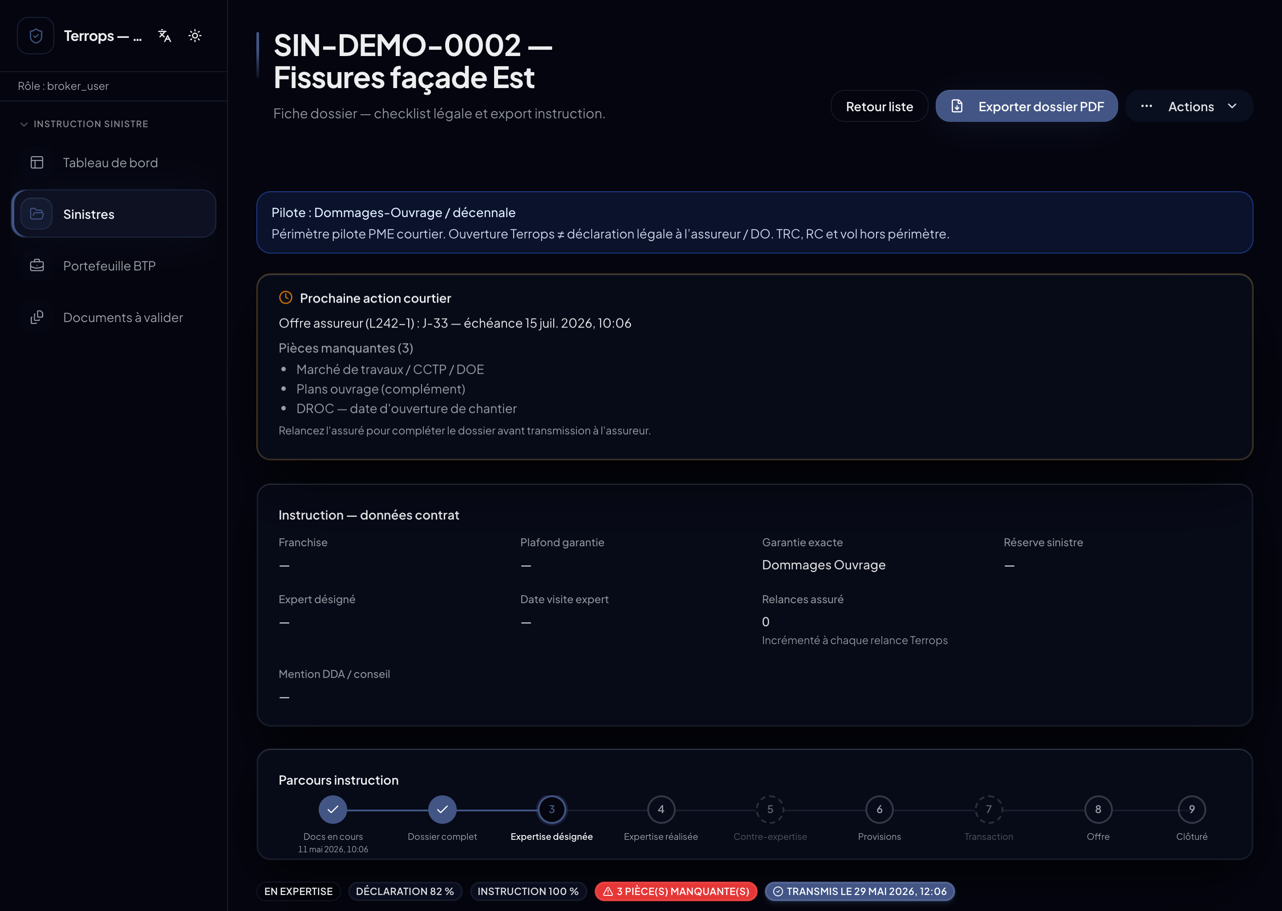1282x911 pixels.
Task: Select step 9 Clôturé circle
Action: click(x=1192, y=810)
